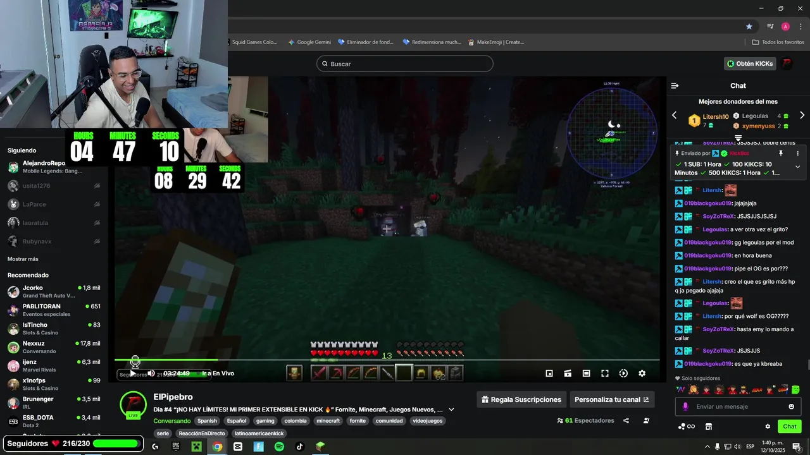Open the Google Gemini bookmark
810x455 pixels.
tap(309, 42)
